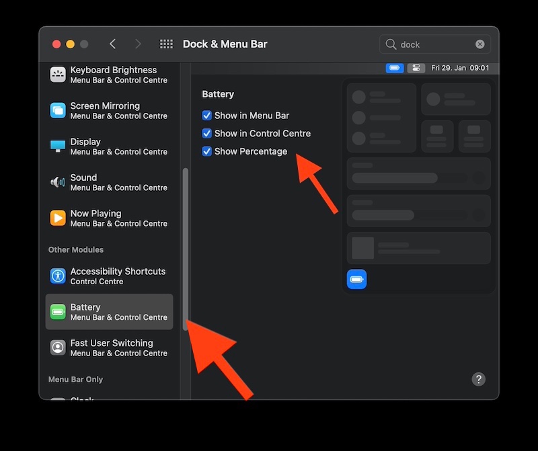
Task: Go forward to the next pane
Action: click(138, 44)
